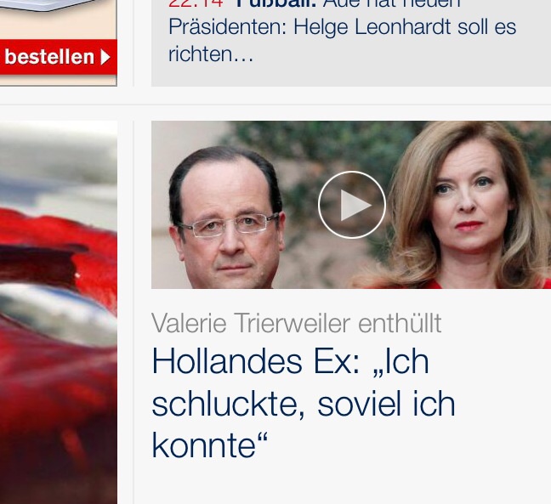551x504 pixels.
Task: Click the bold "Fußball:" label
Action: 276,4
